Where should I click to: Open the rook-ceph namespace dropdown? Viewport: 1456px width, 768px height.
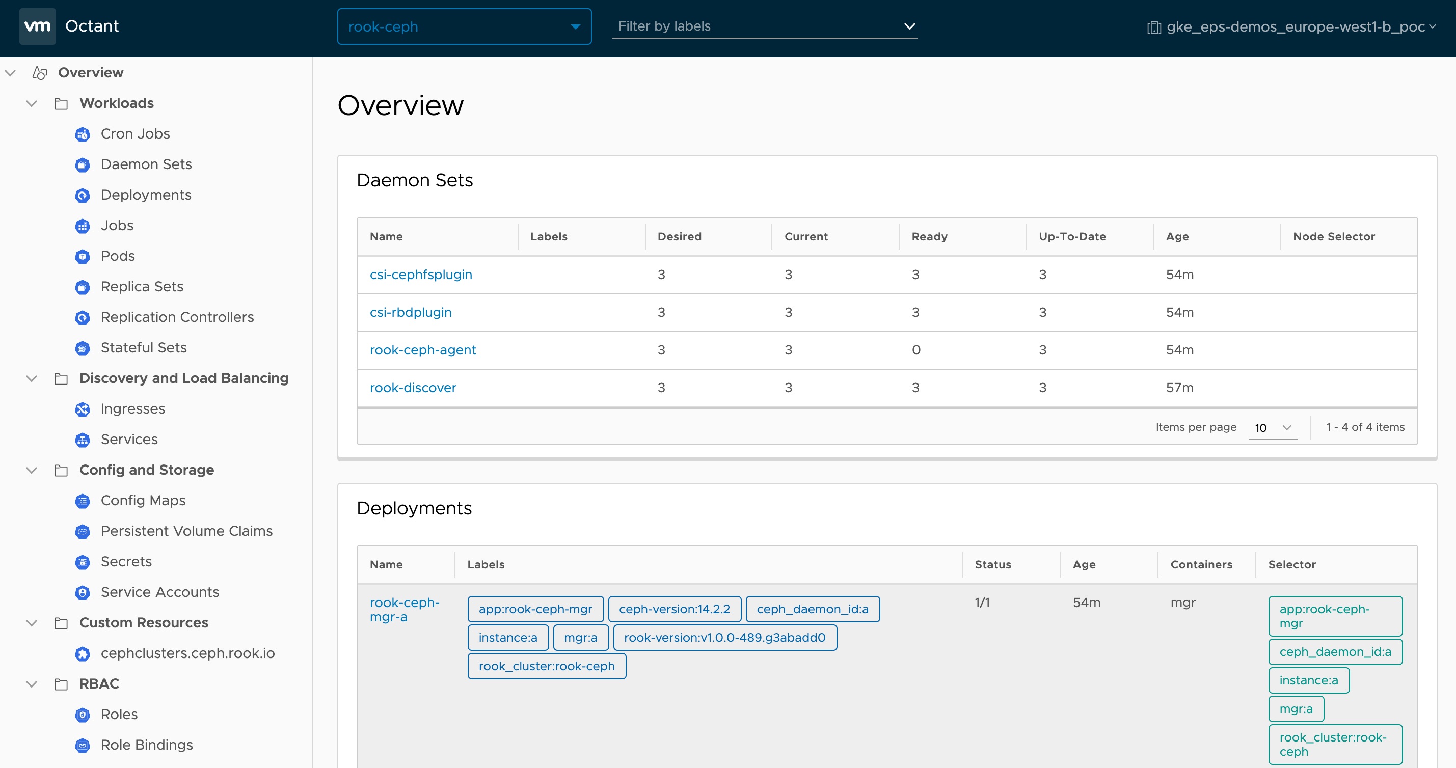point(464,26)
